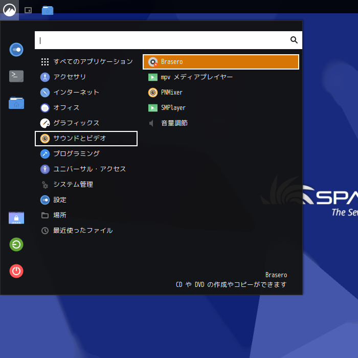Click the orange speaker icon beside サウンドとビデオ
This screenshot has width=358, height=358.
(45, 139)
